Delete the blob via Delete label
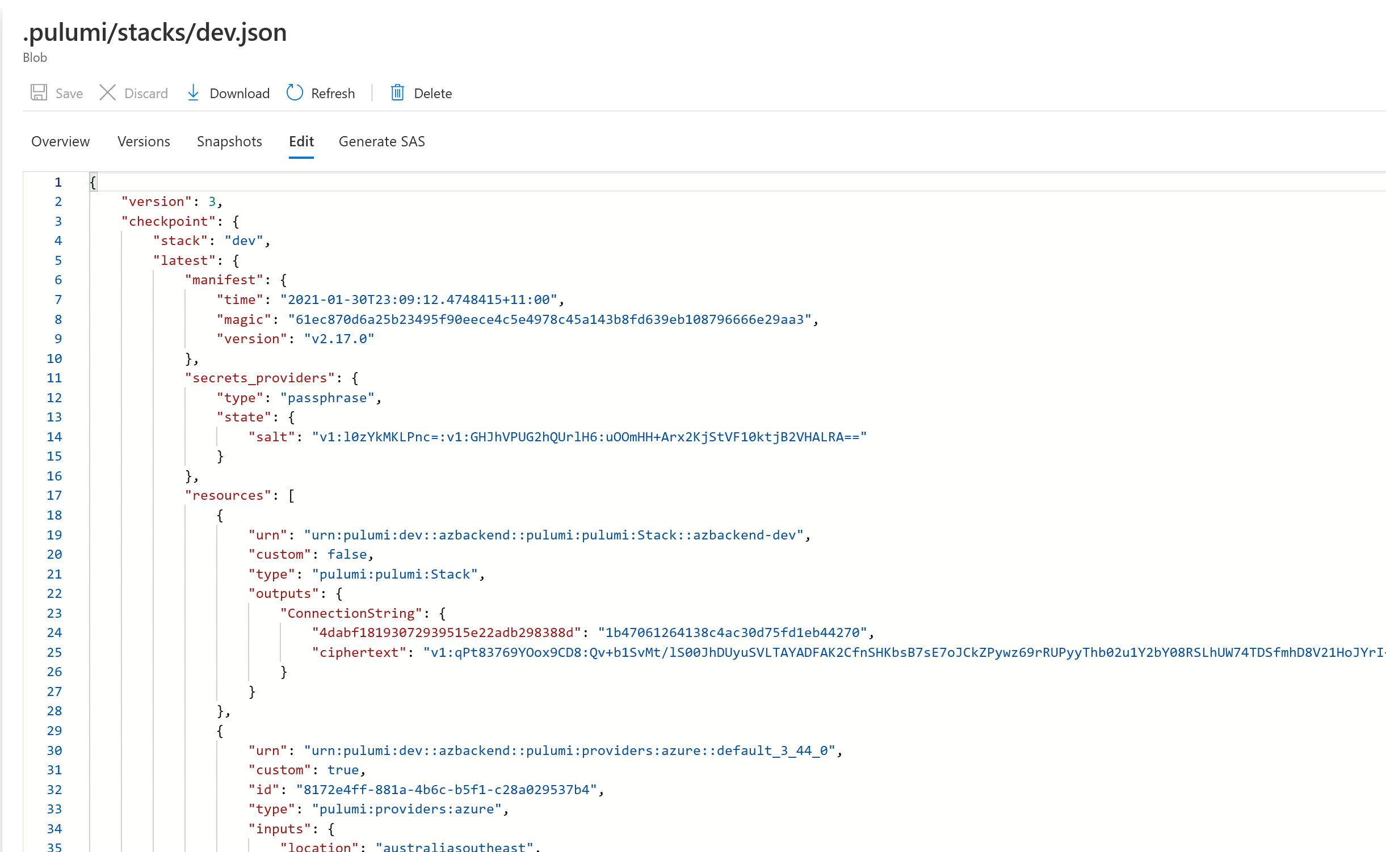Viewport: 1386px width, 852px height. 432,93
